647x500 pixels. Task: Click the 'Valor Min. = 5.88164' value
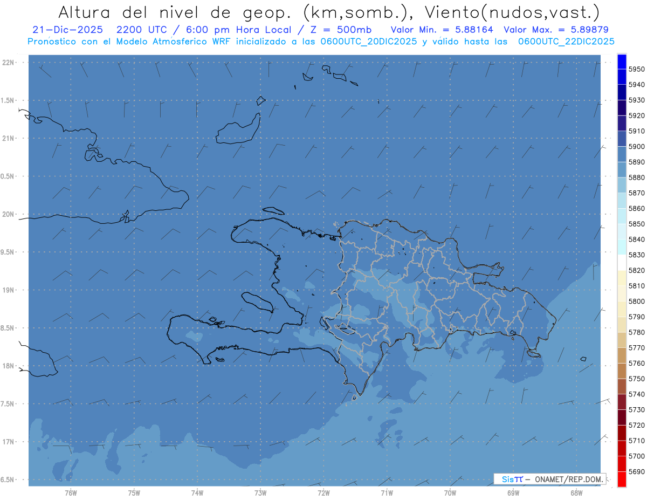(x=442, y=30)
